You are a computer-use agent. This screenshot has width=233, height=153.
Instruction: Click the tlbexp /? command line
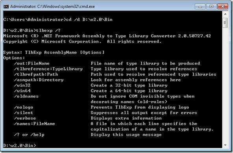32,30
